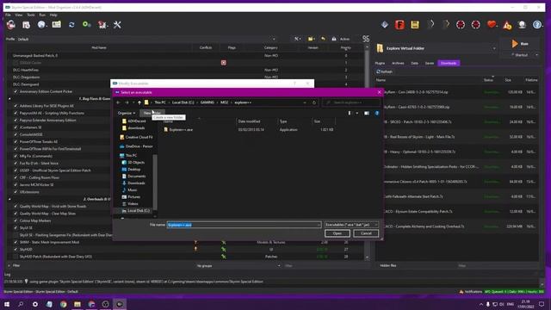This screenshot has width=551, height=310.
Task: Click the yellow square shortcut icon
Action: [415, 25]
